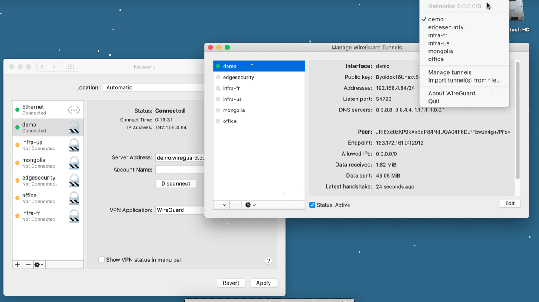Click Listen port value 54728
Viewport: 539px width, 302px height.
(384, 99)
